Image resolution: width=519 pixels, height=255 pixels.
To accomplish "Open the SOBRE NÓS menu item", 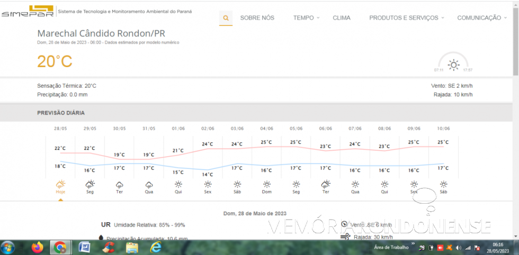I will click(257, 18).
